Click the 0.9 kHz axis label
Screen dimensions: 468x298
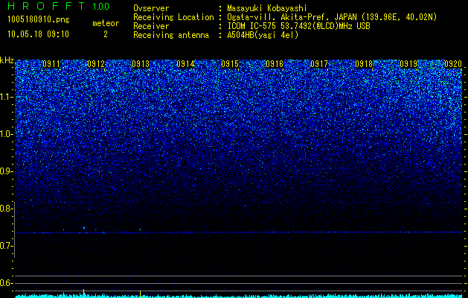(x=6, y=171)
